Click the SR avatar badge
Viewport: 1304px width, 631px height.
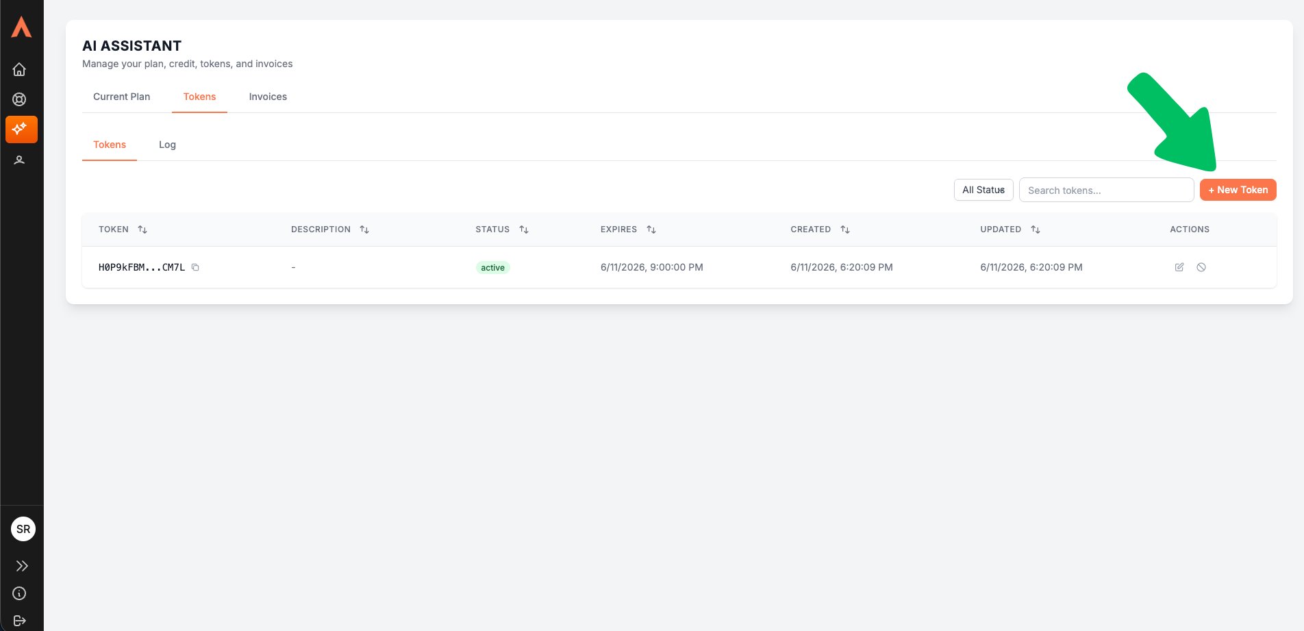pyautogui.click(x=23, y=529)
